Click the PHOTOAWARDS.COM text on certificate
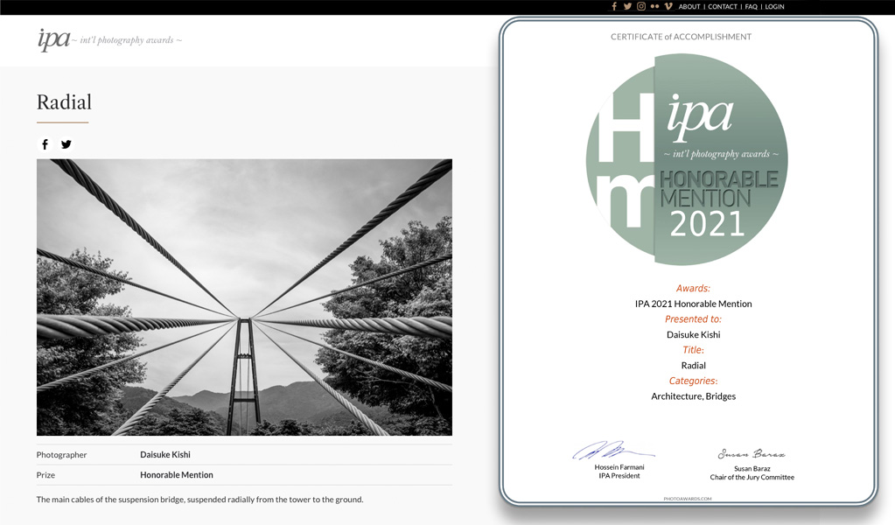The width and height of the screenshot is (895, 525). (688, 499)
